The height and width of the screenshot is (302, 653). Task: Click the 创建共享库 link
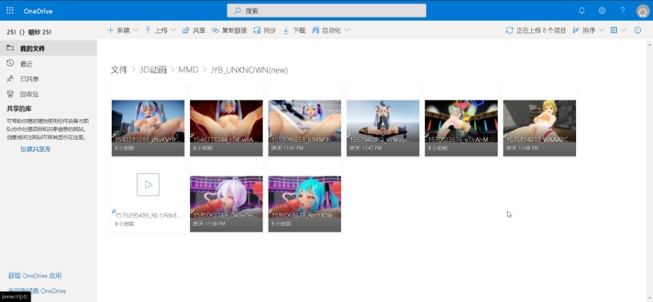click(36, 149)
